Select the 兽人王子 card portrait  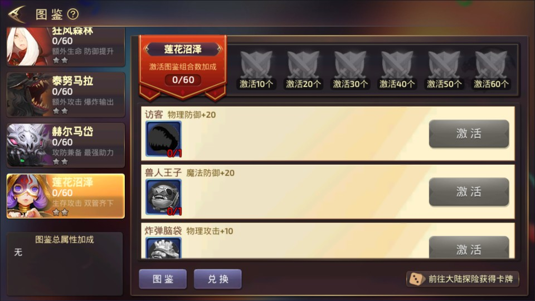tap(163, 197)
